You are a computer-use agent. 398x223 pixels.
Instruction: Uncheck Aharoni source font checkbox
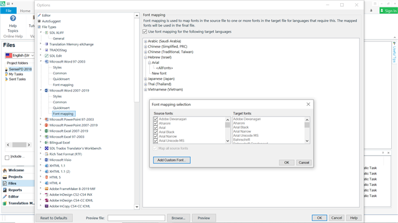point(155,123)
